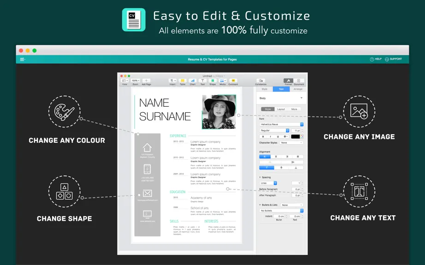
Task: Click the Chart toolbar icon
Action: 193,81
